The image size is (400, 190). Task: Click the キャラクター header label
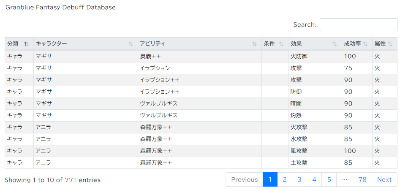click(x=51, y=44)
